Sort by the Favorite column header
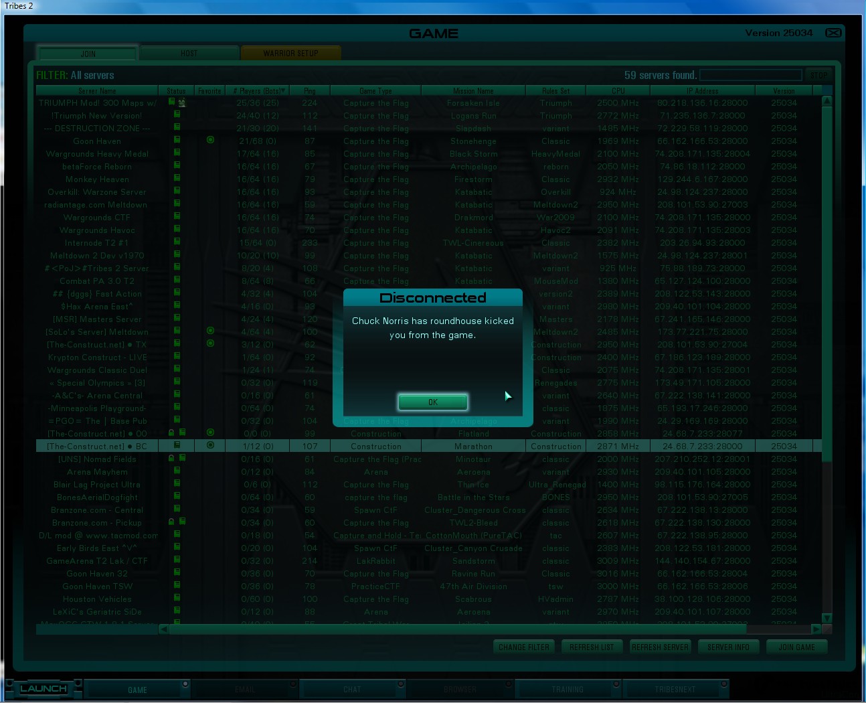The height and width of the screenshot is (703, 866). coord(209,90)
